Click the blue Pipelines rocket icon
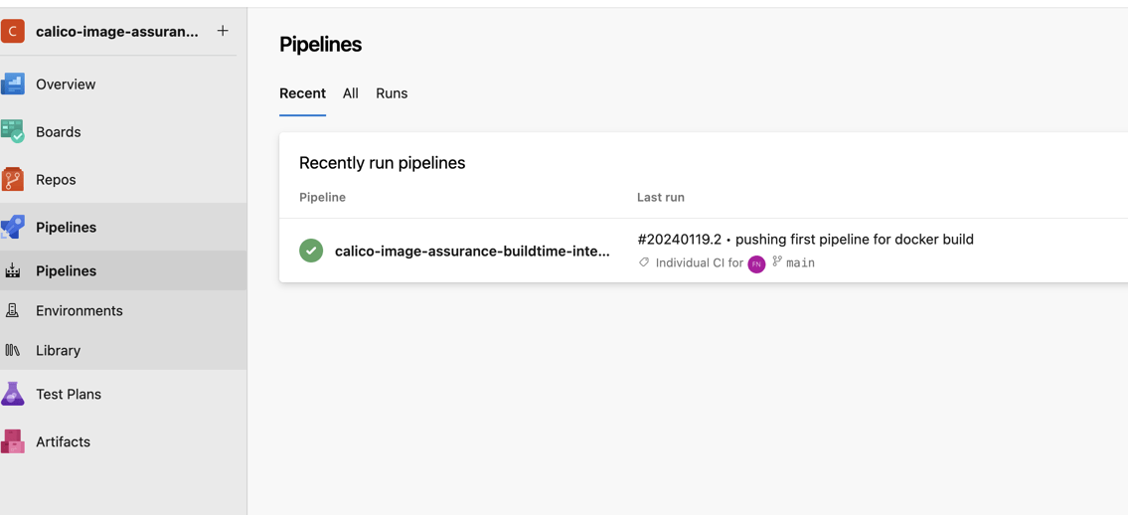This screenshot has width=1128, height=515. [x=12, y=228]
